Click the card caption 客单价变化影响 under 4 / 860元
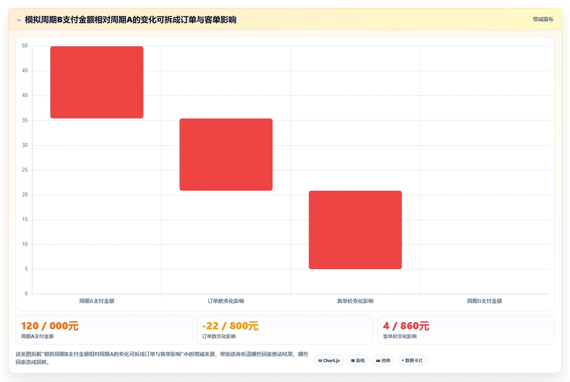The image size is (570, 382). tap(400, 336)
